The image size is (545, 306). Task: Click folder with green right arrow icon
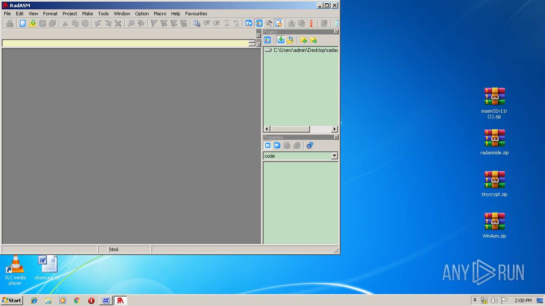click(313, 40)
